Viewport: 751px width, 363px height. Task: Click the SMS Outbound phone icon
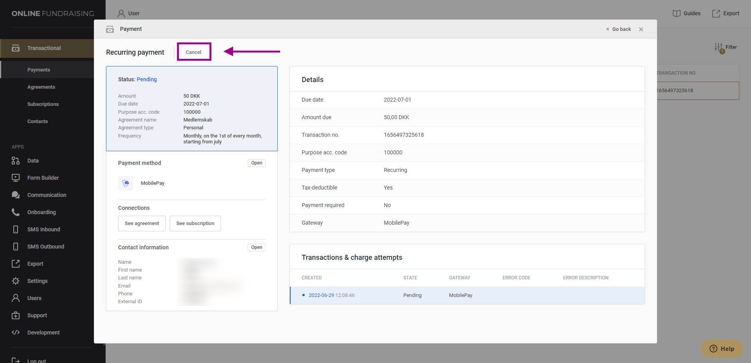click(x=16, y=247)
